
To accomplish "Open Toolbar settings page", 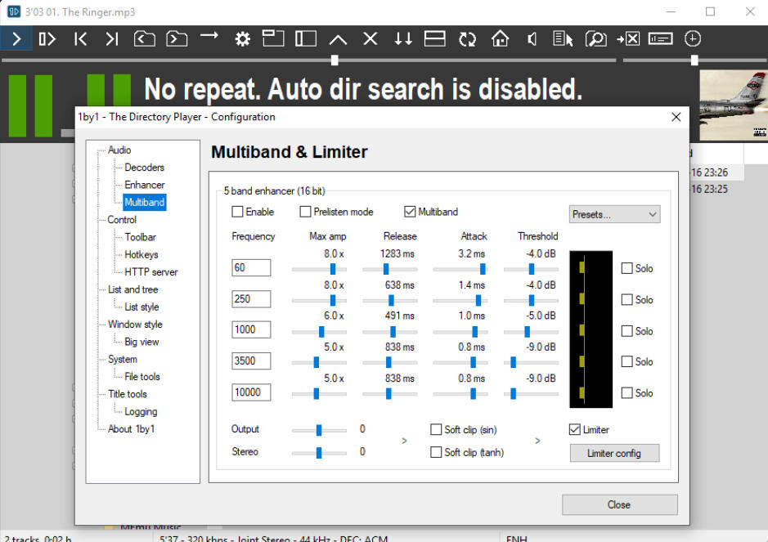I will point(140,237).
